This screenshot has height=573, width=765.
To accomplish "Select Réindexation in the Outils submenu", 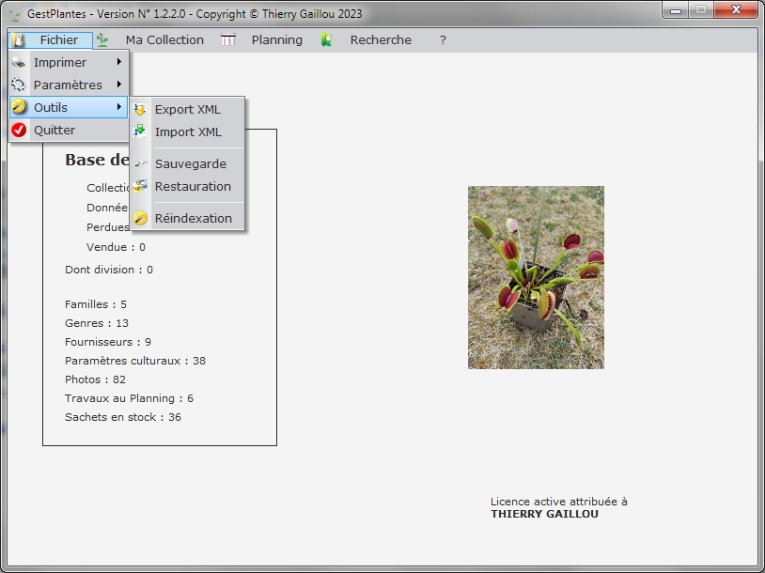I will [x=188, y=218].
